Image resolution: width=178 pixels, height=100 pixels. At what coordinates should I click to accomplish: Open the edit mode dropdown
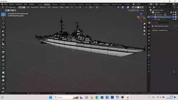[x=12, y=7]
